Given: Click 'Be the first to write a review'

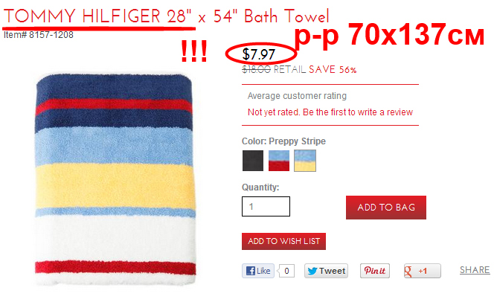Looking at the screenshot, I should click(x=358, y=112).
